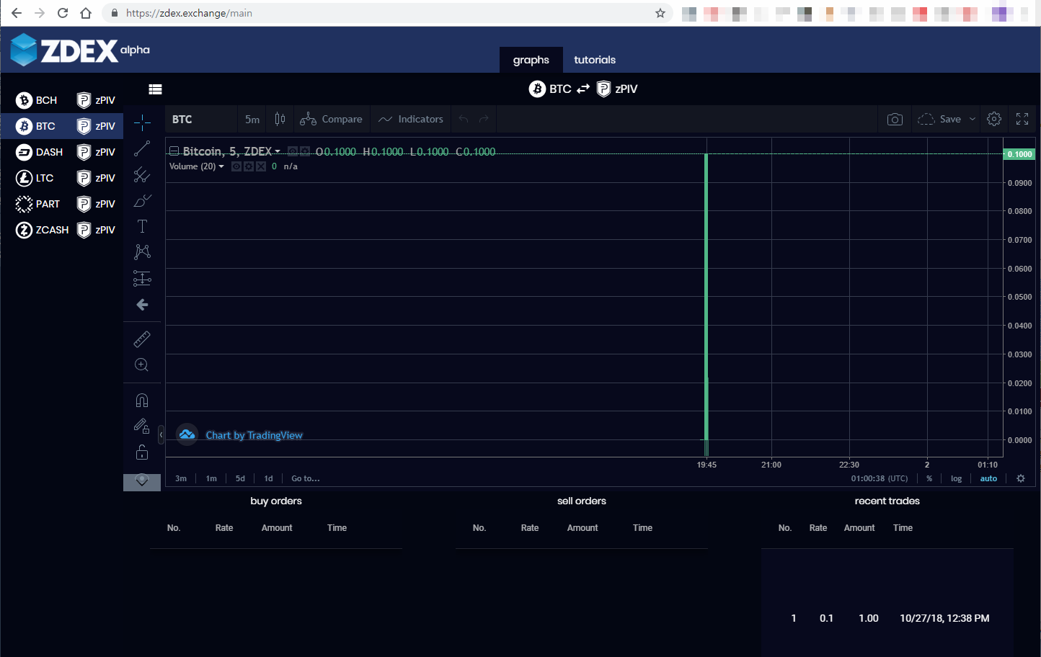Toggle stay in drawing mode

coord(142,426)
